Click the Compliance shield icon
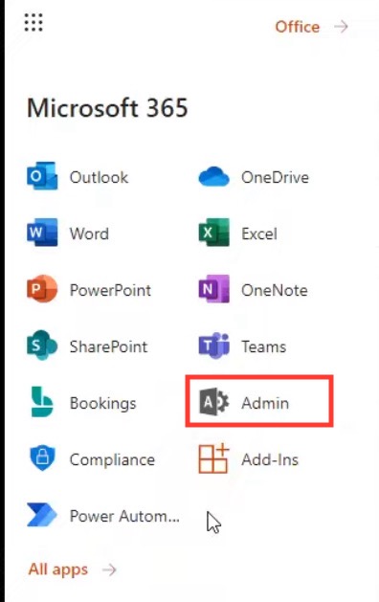Viewport: 379px width, 602px height. point(42,458)
